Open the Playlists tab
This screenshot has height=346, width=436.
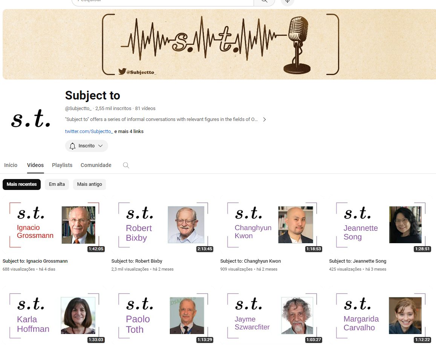(x=62, y=165)
